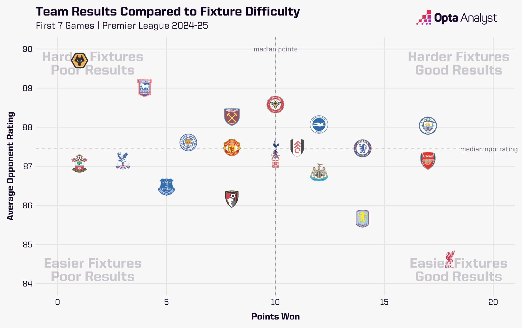Screen dimensions: 522x328
Task: Click the Leicester City fox badge
Action: point(188,142)
